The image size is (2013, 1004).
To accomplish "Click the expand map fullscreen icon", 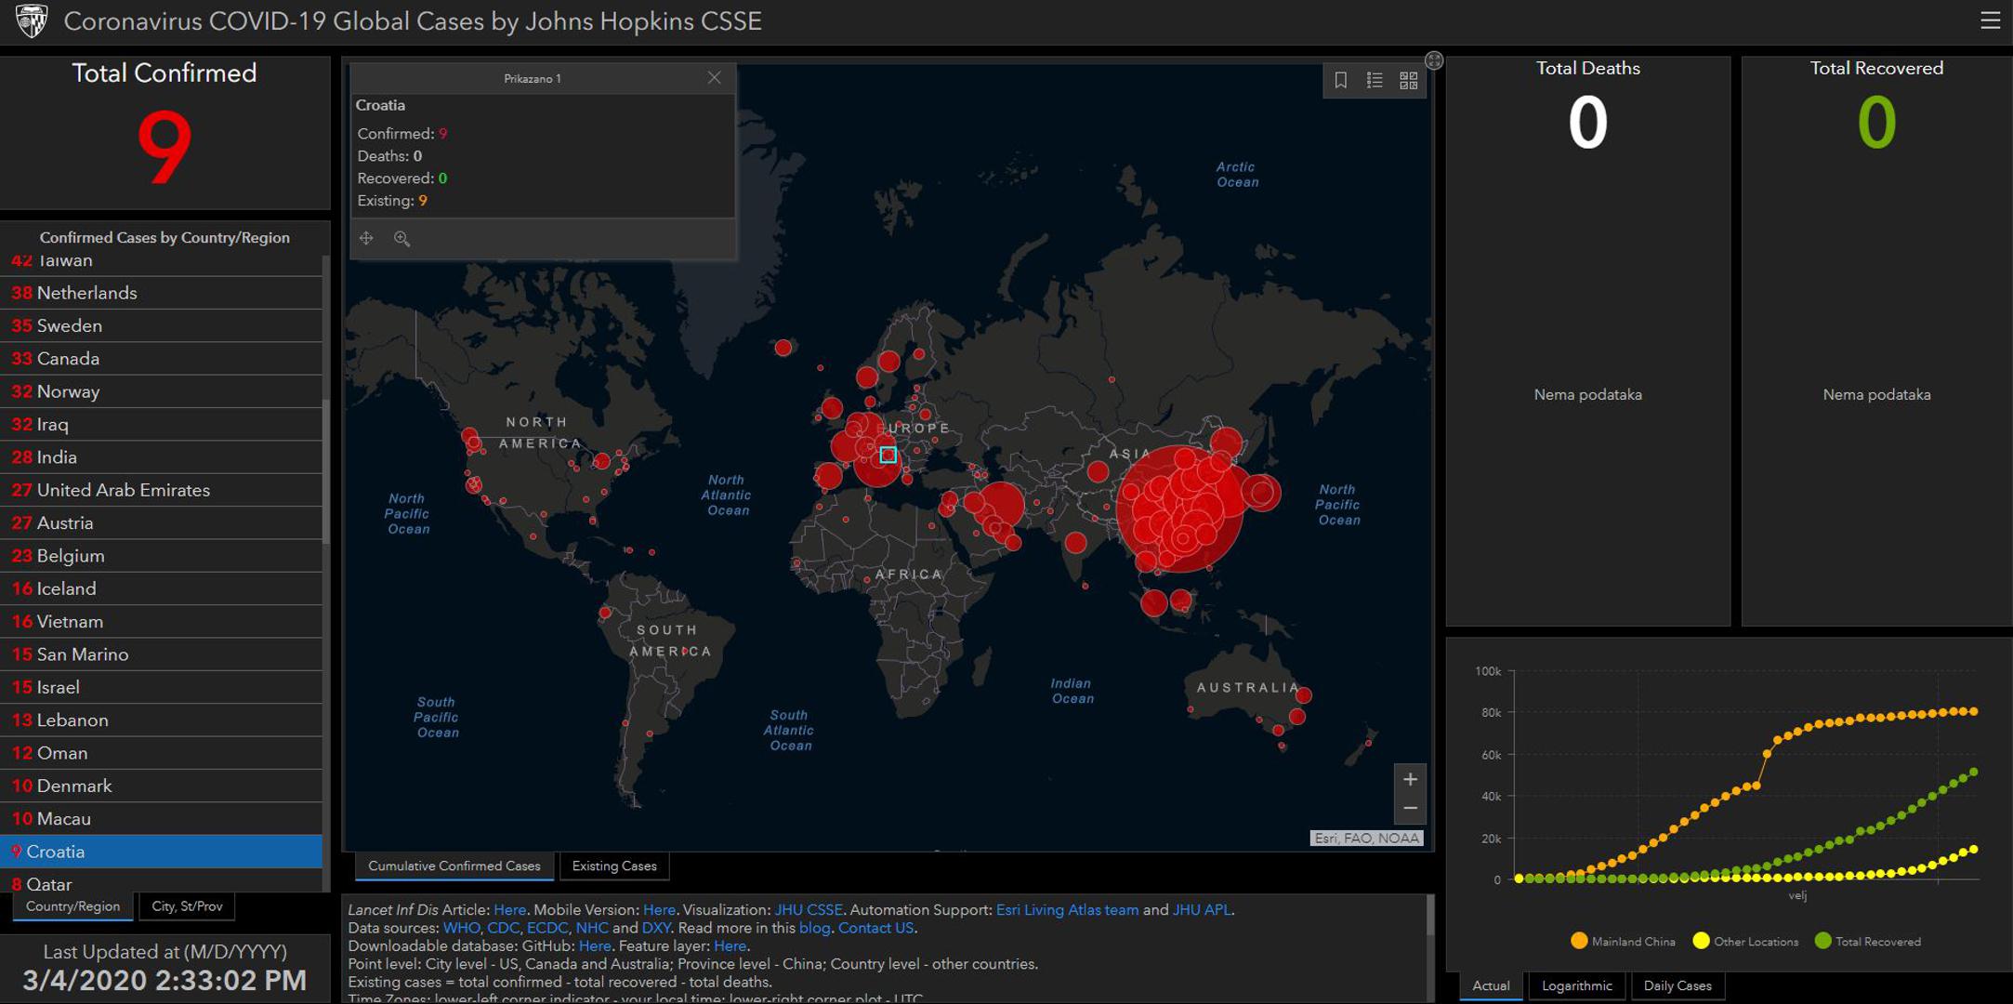I will (1434, 60).
